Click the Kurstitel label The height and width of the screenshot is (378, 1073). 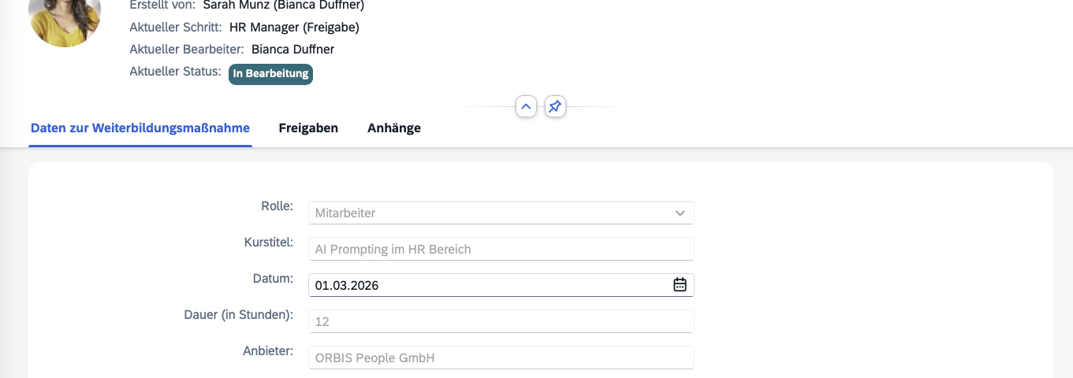[269, 243]
